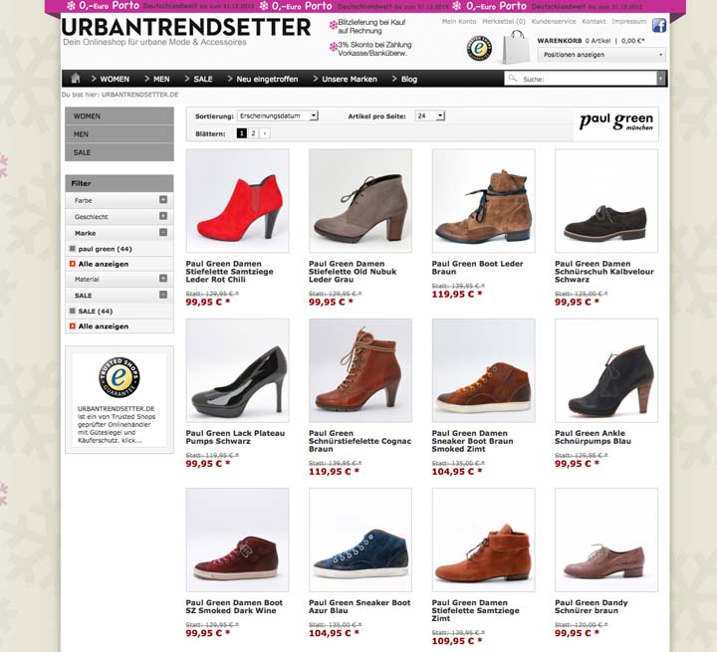717x652 pixels.
Task: Expand the Farbe filter
Action: click(x=163, y=199)
